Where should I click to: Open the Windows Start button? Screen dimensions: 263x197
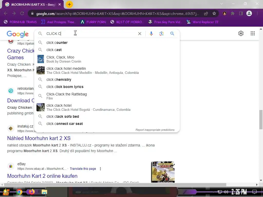[x=6, y=192]
